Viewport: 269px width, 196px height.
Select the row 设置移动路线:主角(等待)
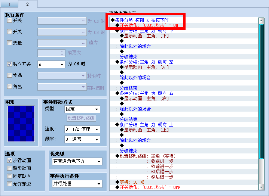pos(184,156)
